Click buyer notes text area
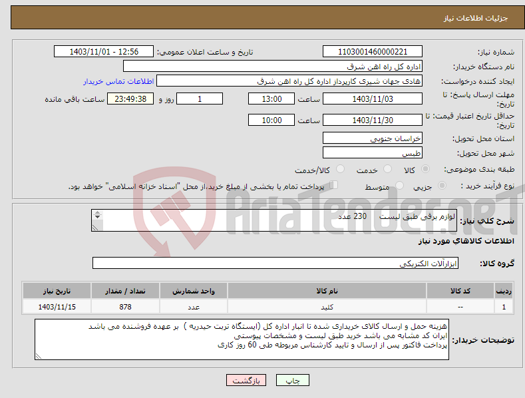525x398 pixels. 242,339
